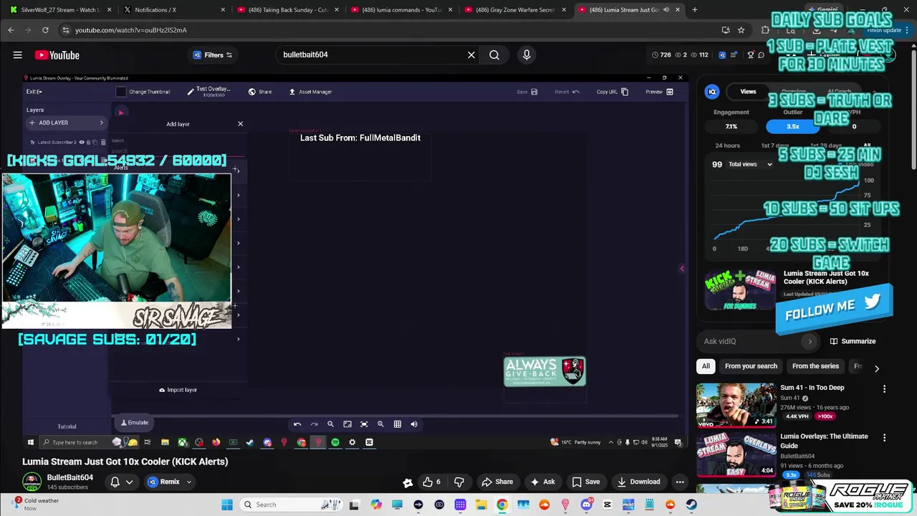Open Steam from the Windows taskbar

coord(691,505)
